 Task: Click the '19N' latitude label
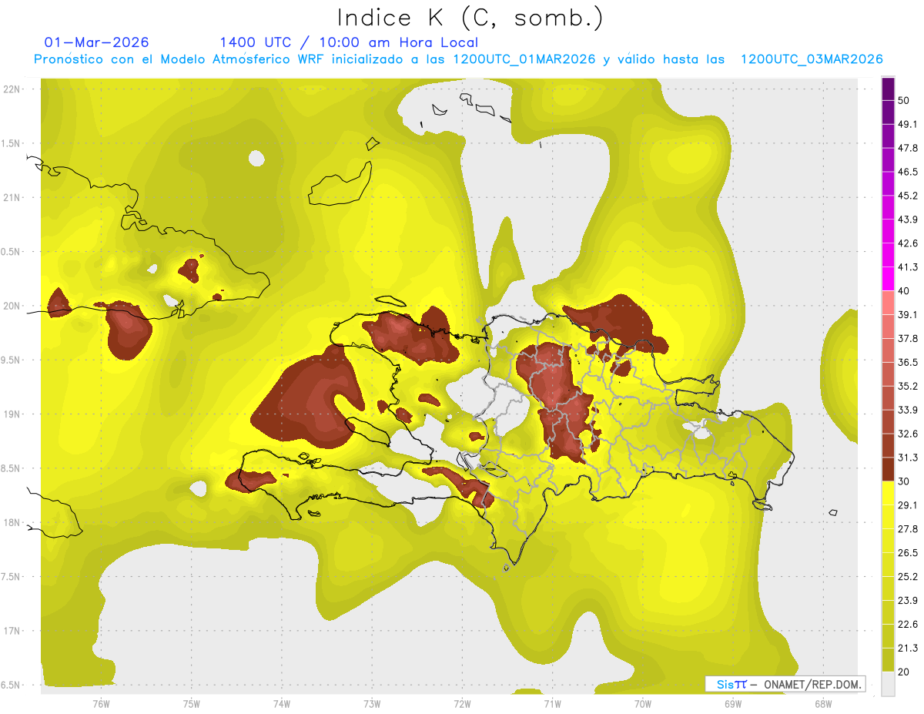12,414
